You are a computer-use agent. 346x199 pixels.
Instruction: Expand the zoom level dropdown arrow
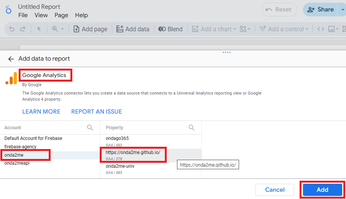(62, 29)
